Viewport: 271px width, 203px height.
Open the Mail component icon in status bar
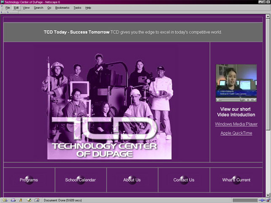tap(13, 200)
